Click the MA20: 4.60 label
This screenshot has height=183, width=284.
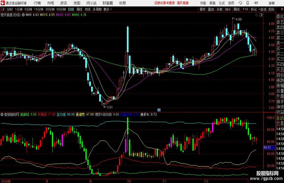[x=63, y=15]
